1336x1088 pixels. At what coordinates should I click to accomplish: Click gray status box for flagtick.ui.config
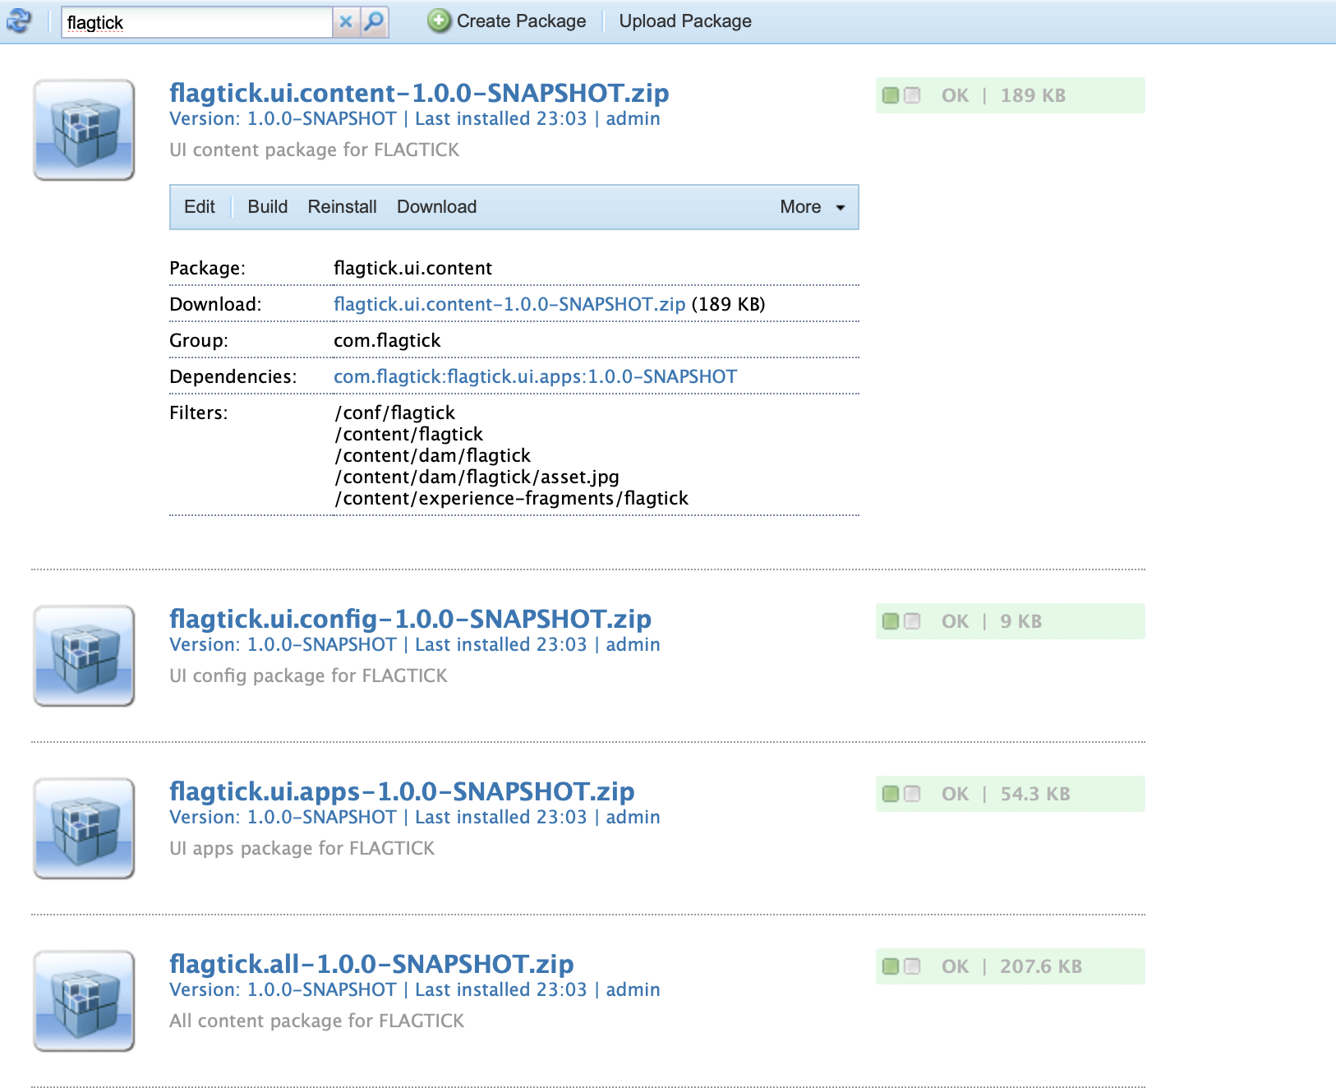click(912, 621)
